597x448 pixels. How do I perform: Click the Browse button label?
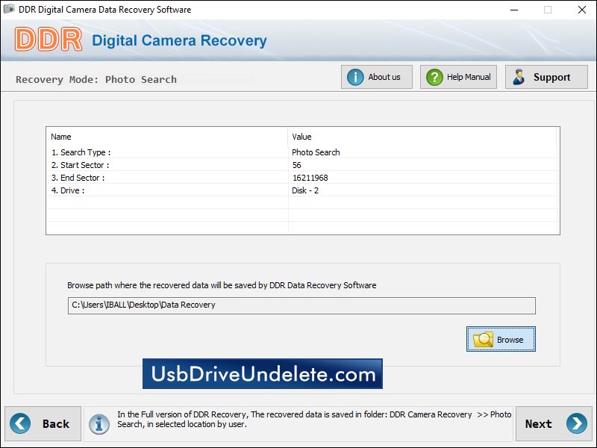point(510,340)
